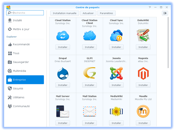Viewport: 175px width, 131px height.
Task: Install the Magento package
Action: tap(143, 85)
